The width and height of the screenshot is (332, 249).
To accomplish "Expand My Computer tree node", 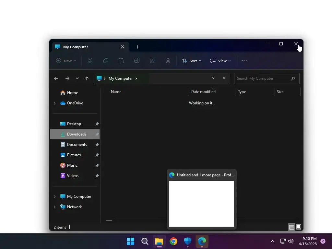I will [54, 196].
